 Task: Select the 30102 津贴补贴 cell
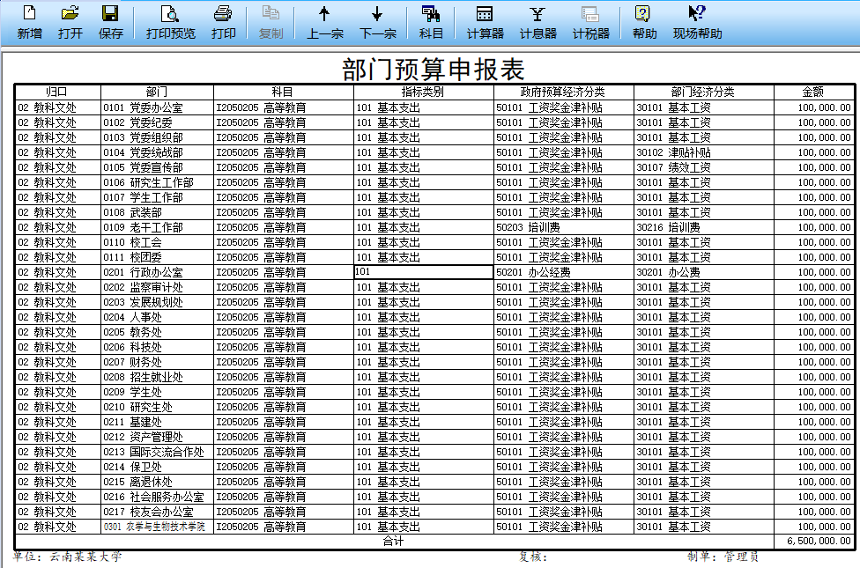[x=703, y=153]
